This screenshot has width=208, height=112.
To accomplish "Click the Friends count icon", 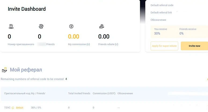I will [41, 26].
